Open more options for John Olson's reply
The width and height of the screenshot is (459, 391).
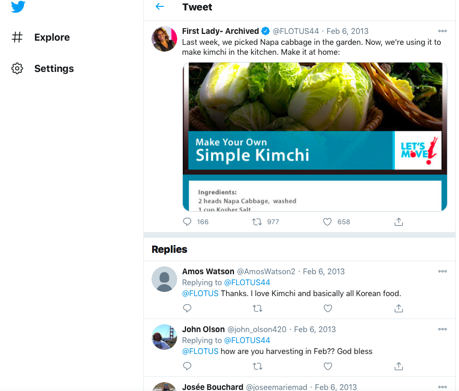pos(442,329)
